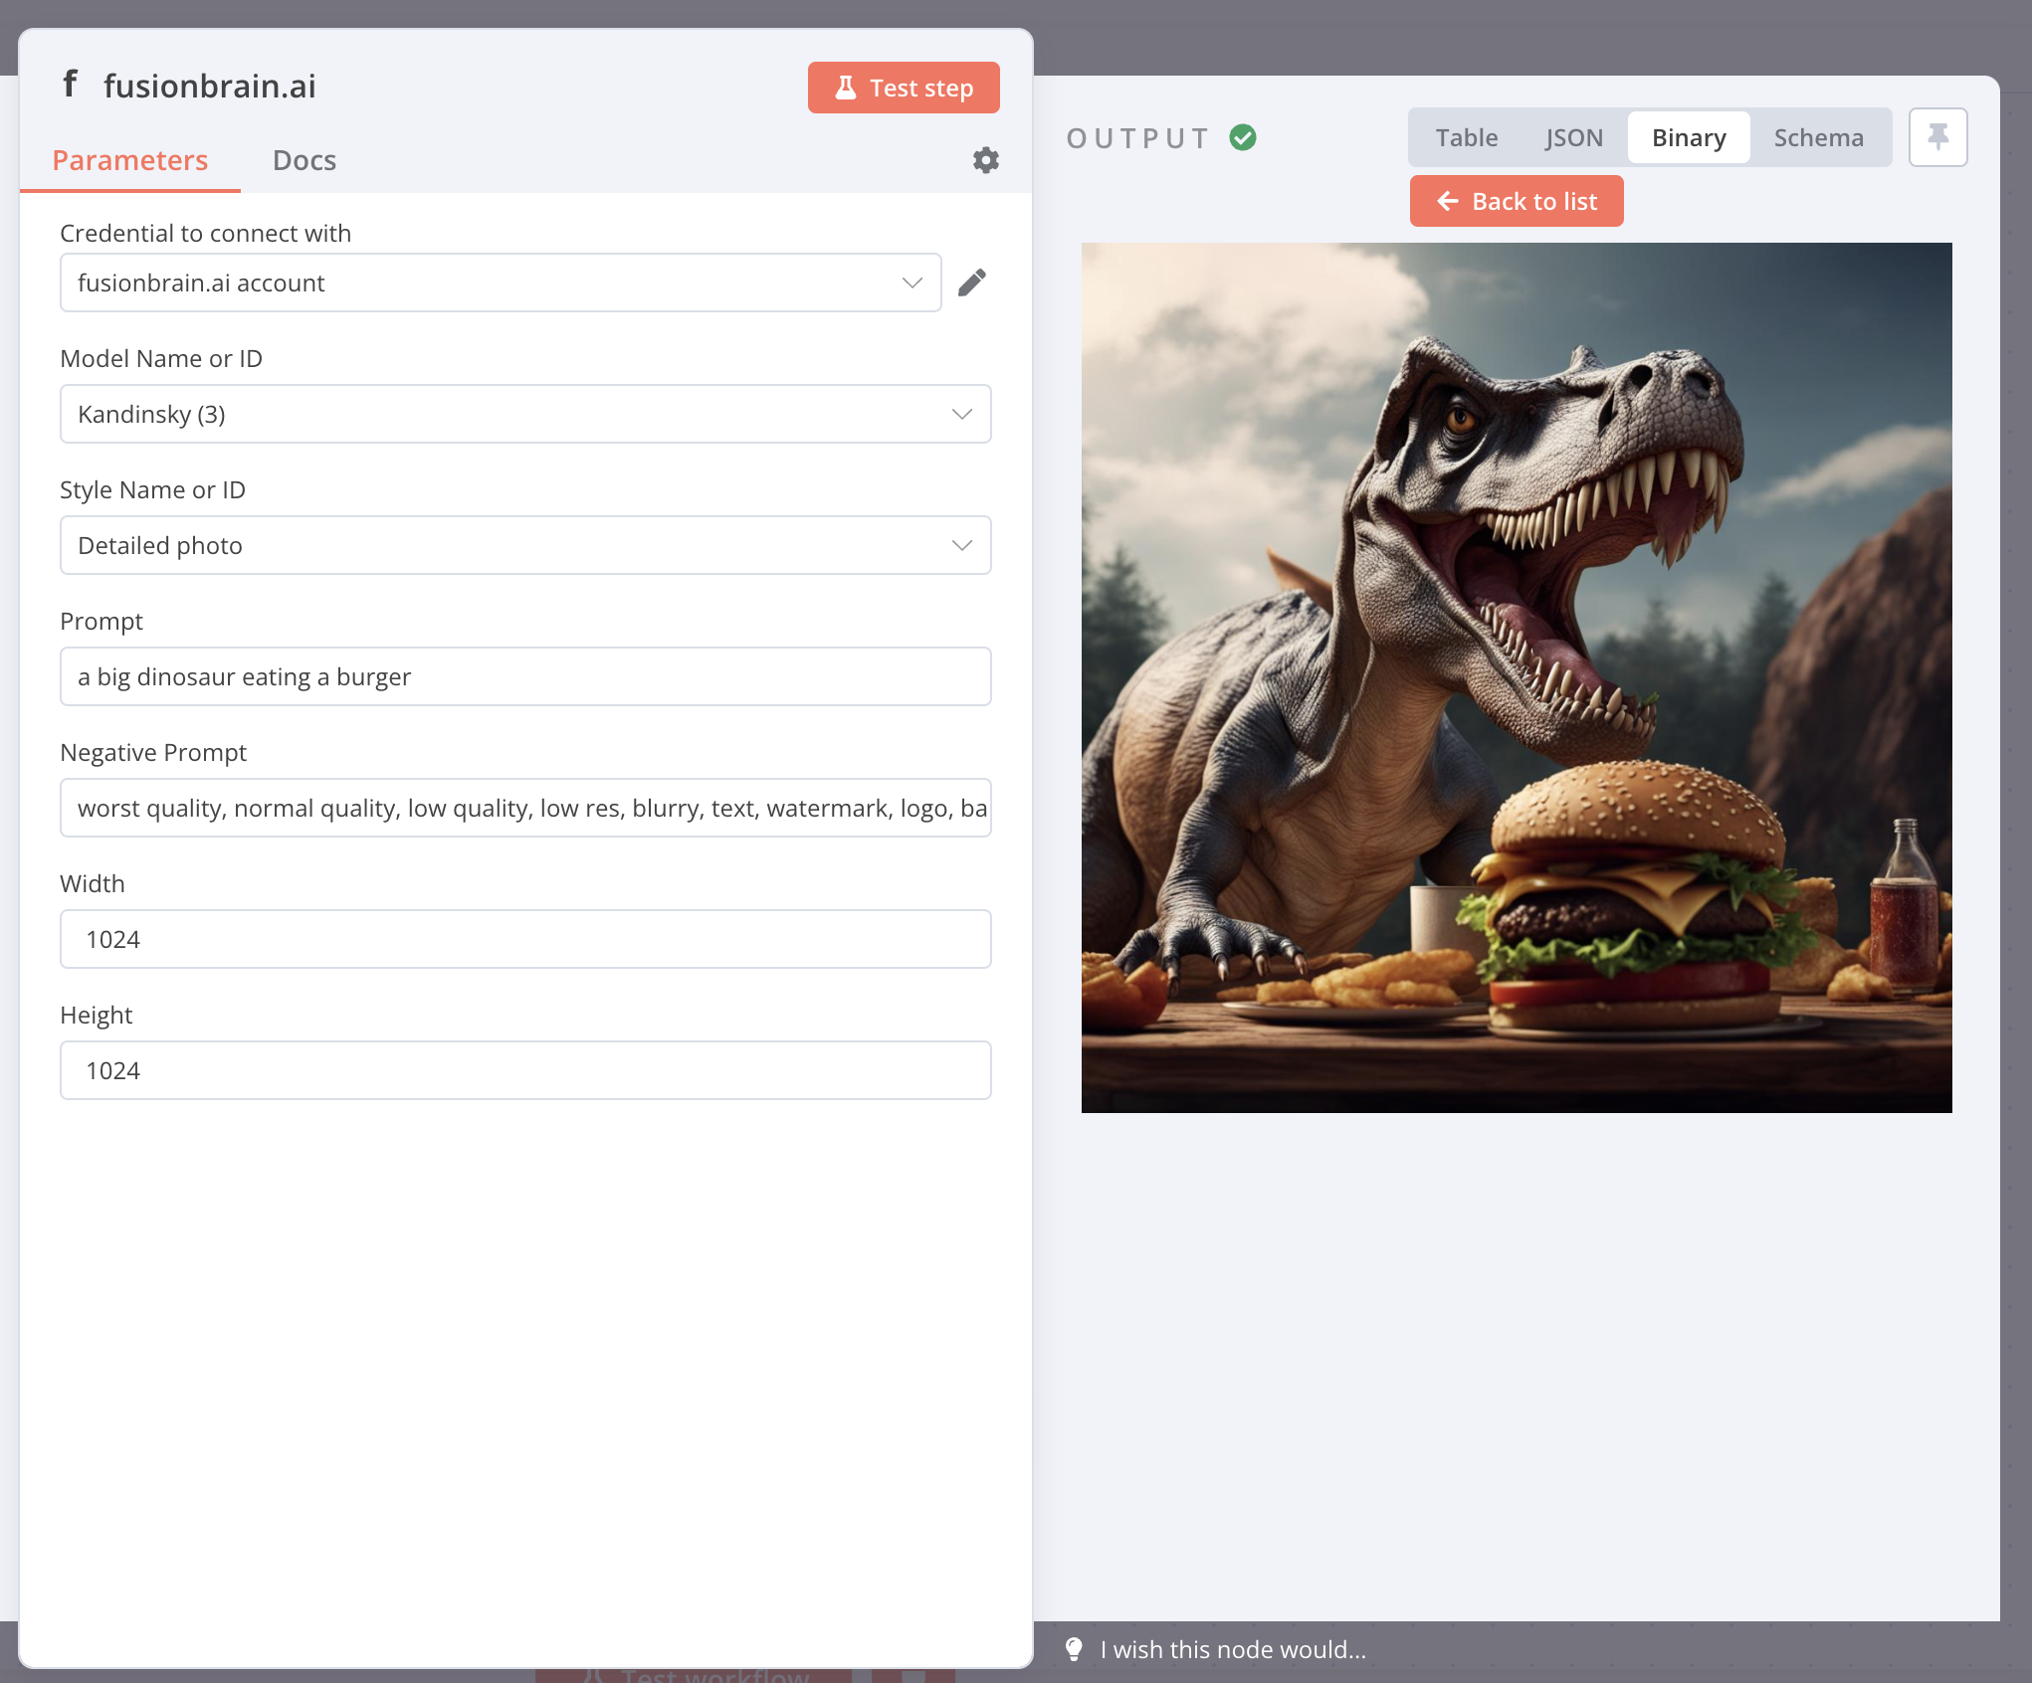Open node settings gear icon
The height and width of the screenshot is (1683, 2032).
point(985,160)
